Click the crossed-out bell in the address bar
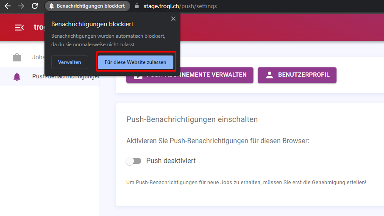This screenshot has width=384, height=216. pyautogui.click(x=51, y=6)
